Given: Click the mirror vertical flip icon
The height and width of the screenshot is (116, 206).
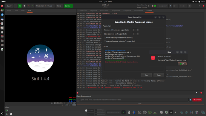Looking at the screenshot, I should 196,112.
